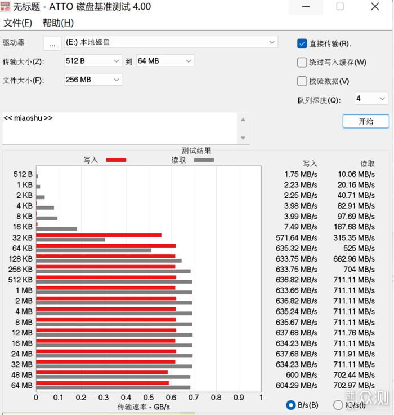This screenshot has width=394, height=415.
Task: Click read value 662.96 MB/s
Action: point(354,259)
